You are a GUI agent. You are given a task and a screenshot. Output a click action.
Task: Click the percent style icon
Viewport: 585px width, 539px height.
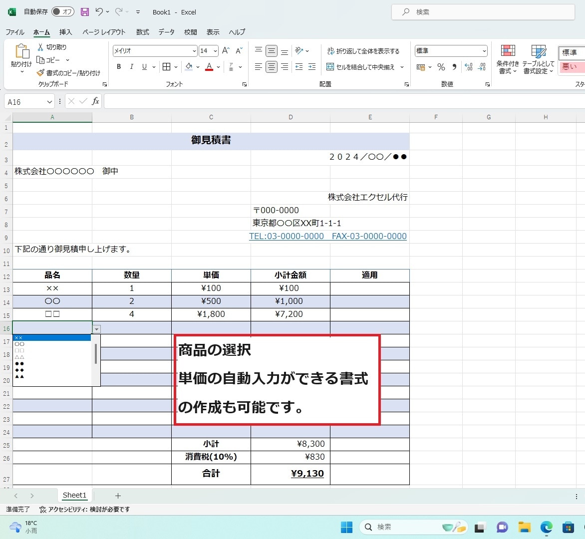click(441, 67)
